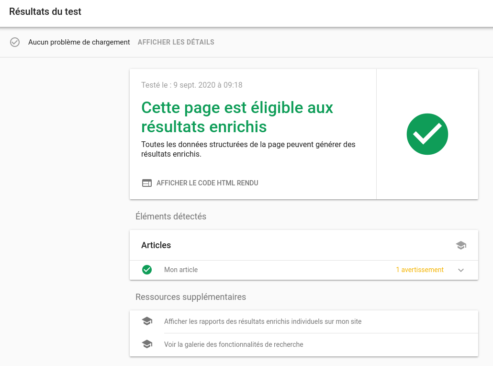Open 'Voir la galerie des fonctionnalités de recherche'
This screenshot has width=493, height=366.
point(234,344)
